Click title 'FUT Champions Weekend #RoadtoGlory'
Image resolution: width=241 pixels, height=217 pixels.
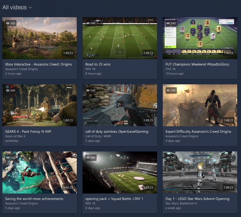(x=197, y=64)
